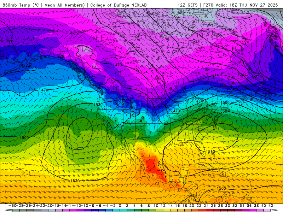
Task: Click the 1410 height contour label
Action: click(219, 75)
